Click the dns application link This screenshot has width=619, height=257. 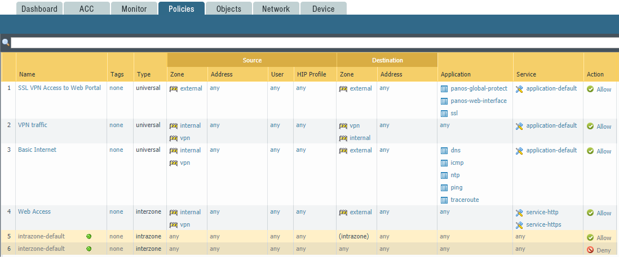[455, 150]
